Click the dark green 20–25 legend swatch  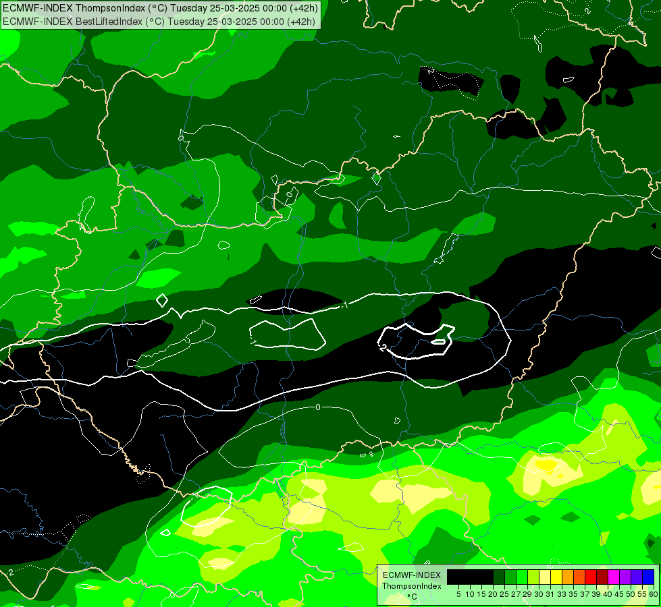[499, 577]
